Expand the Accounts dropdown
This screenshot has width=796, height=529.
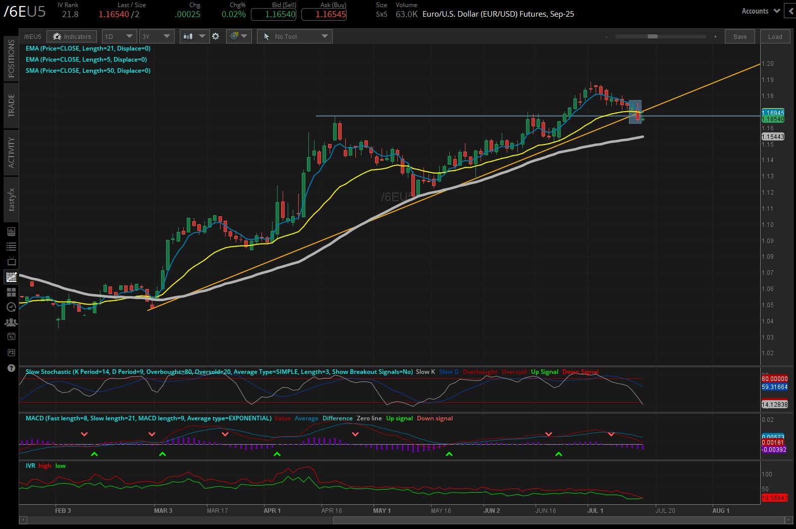761,11
